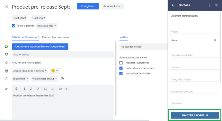
Task: Remove formatting from description text
Action: coord(67,89)
